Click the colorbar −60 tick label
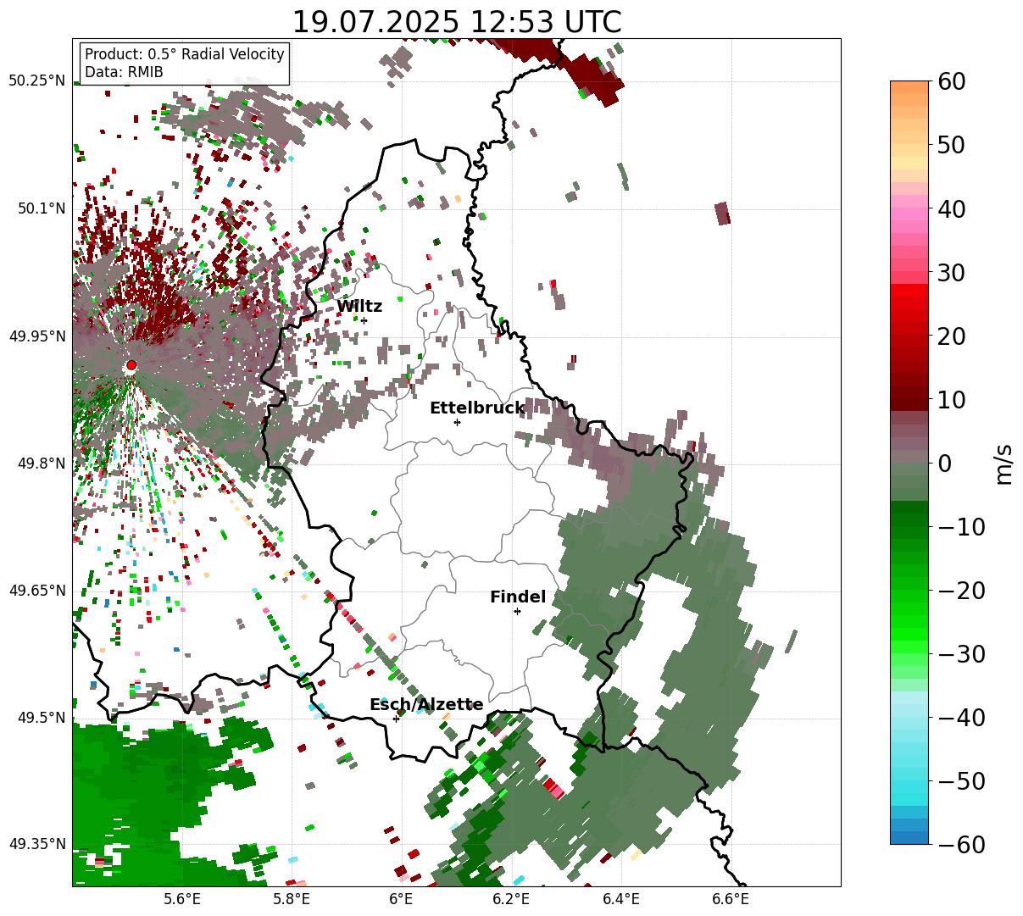This screenshot has height=916, width=1023. (962, 844)
